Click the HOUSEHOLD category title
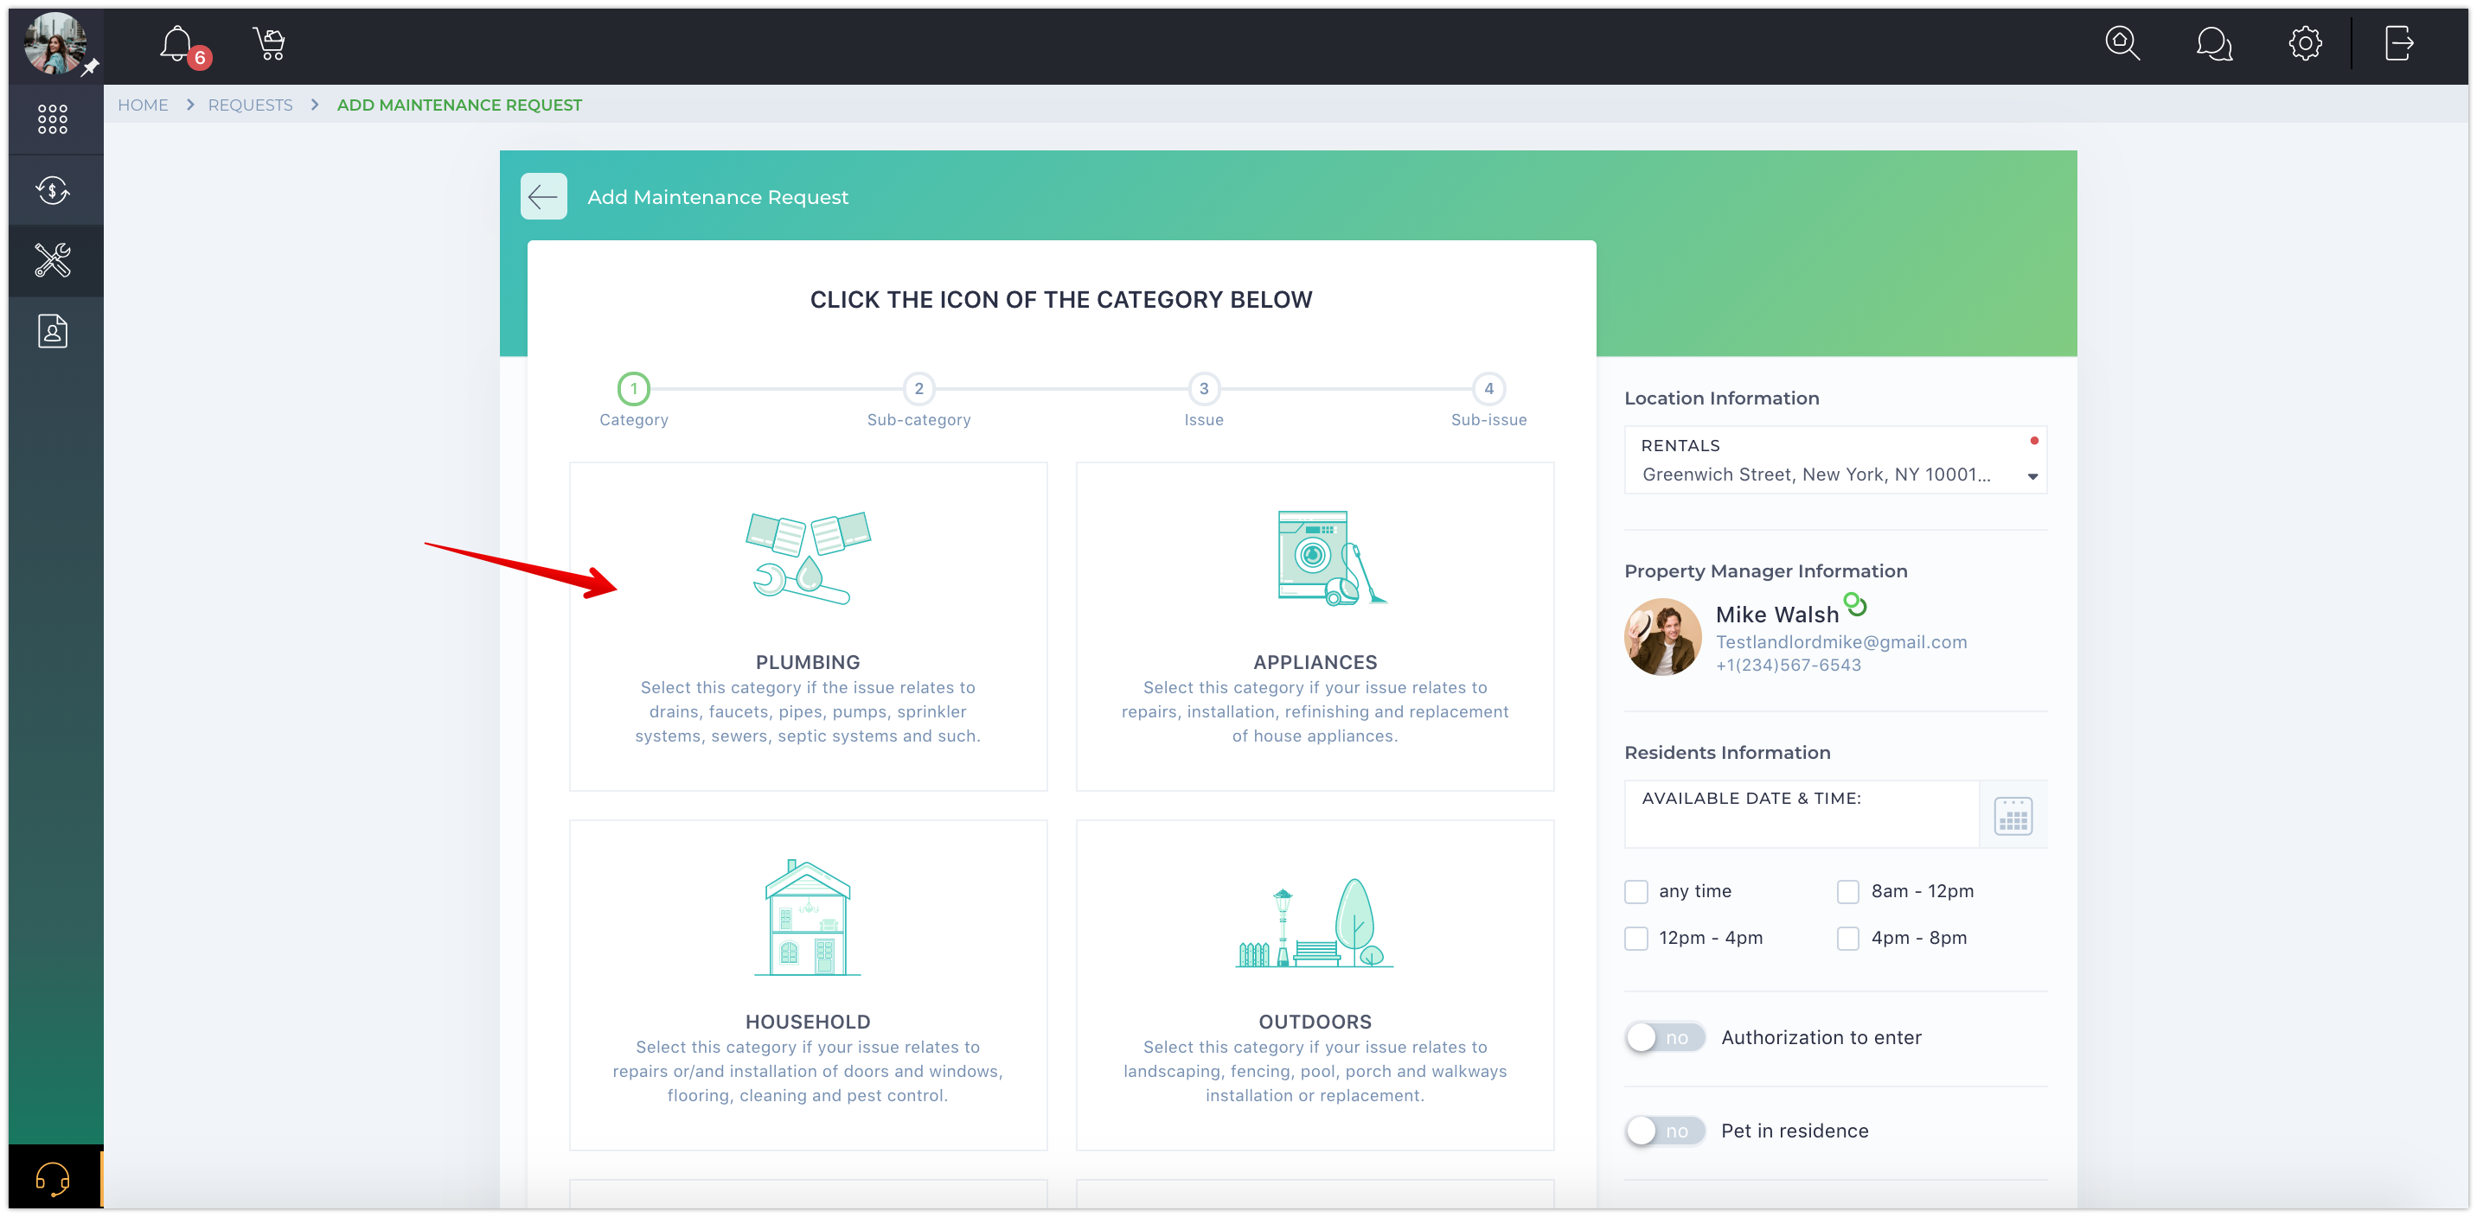The height and width of the screenshot is (1217, 2477). (808, 1022)
